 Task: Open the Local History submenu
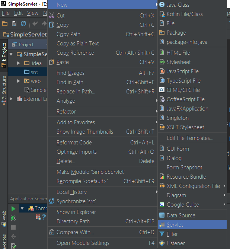click(x=103, y=192)
